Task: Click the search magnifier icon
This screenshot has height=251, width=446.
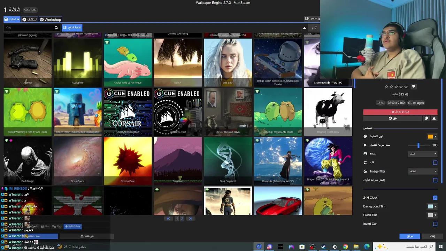Action: click(56, 28)
